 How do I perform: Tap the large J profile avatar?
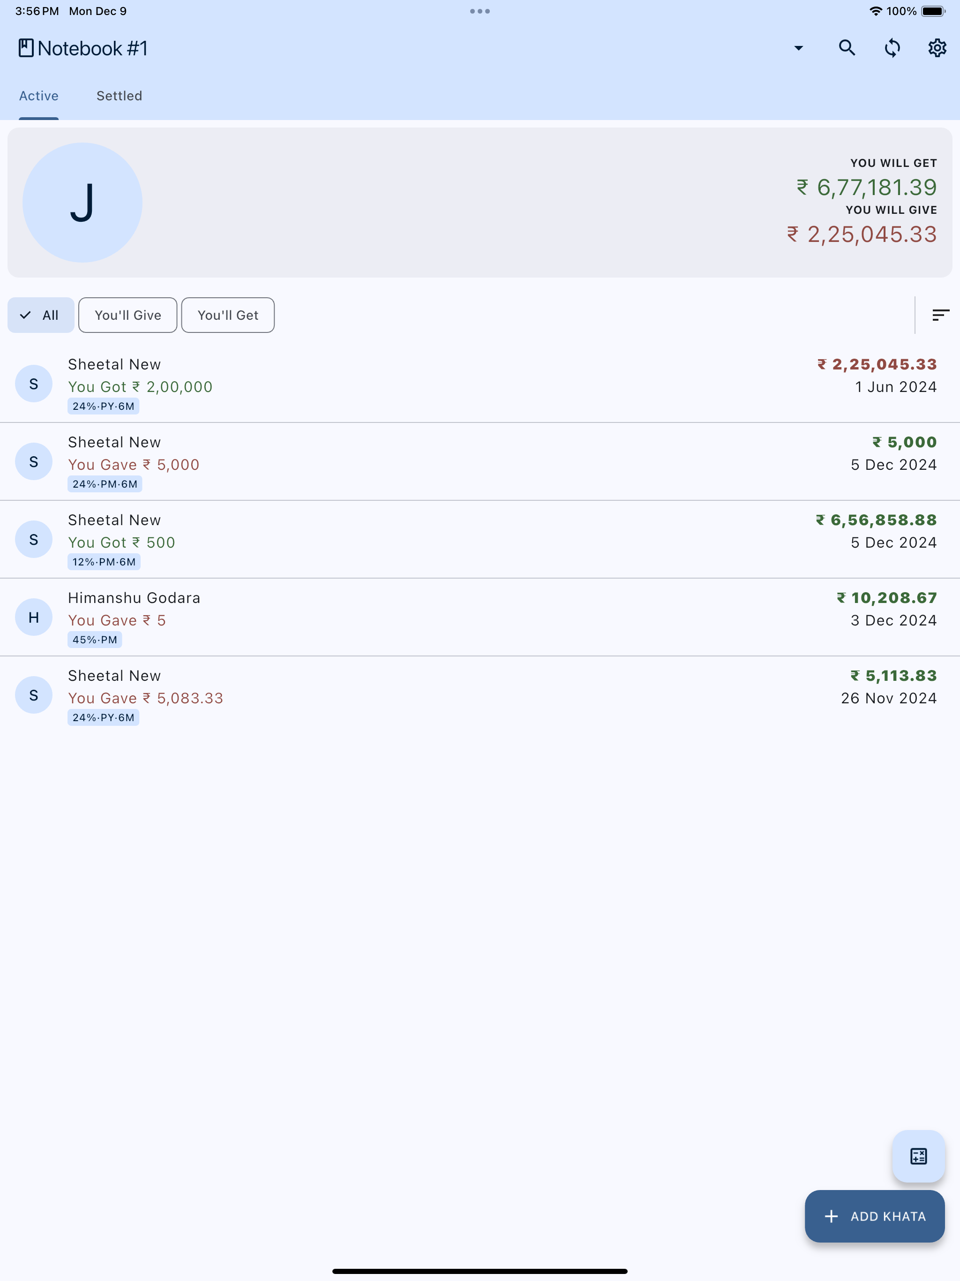click(82, 203)
